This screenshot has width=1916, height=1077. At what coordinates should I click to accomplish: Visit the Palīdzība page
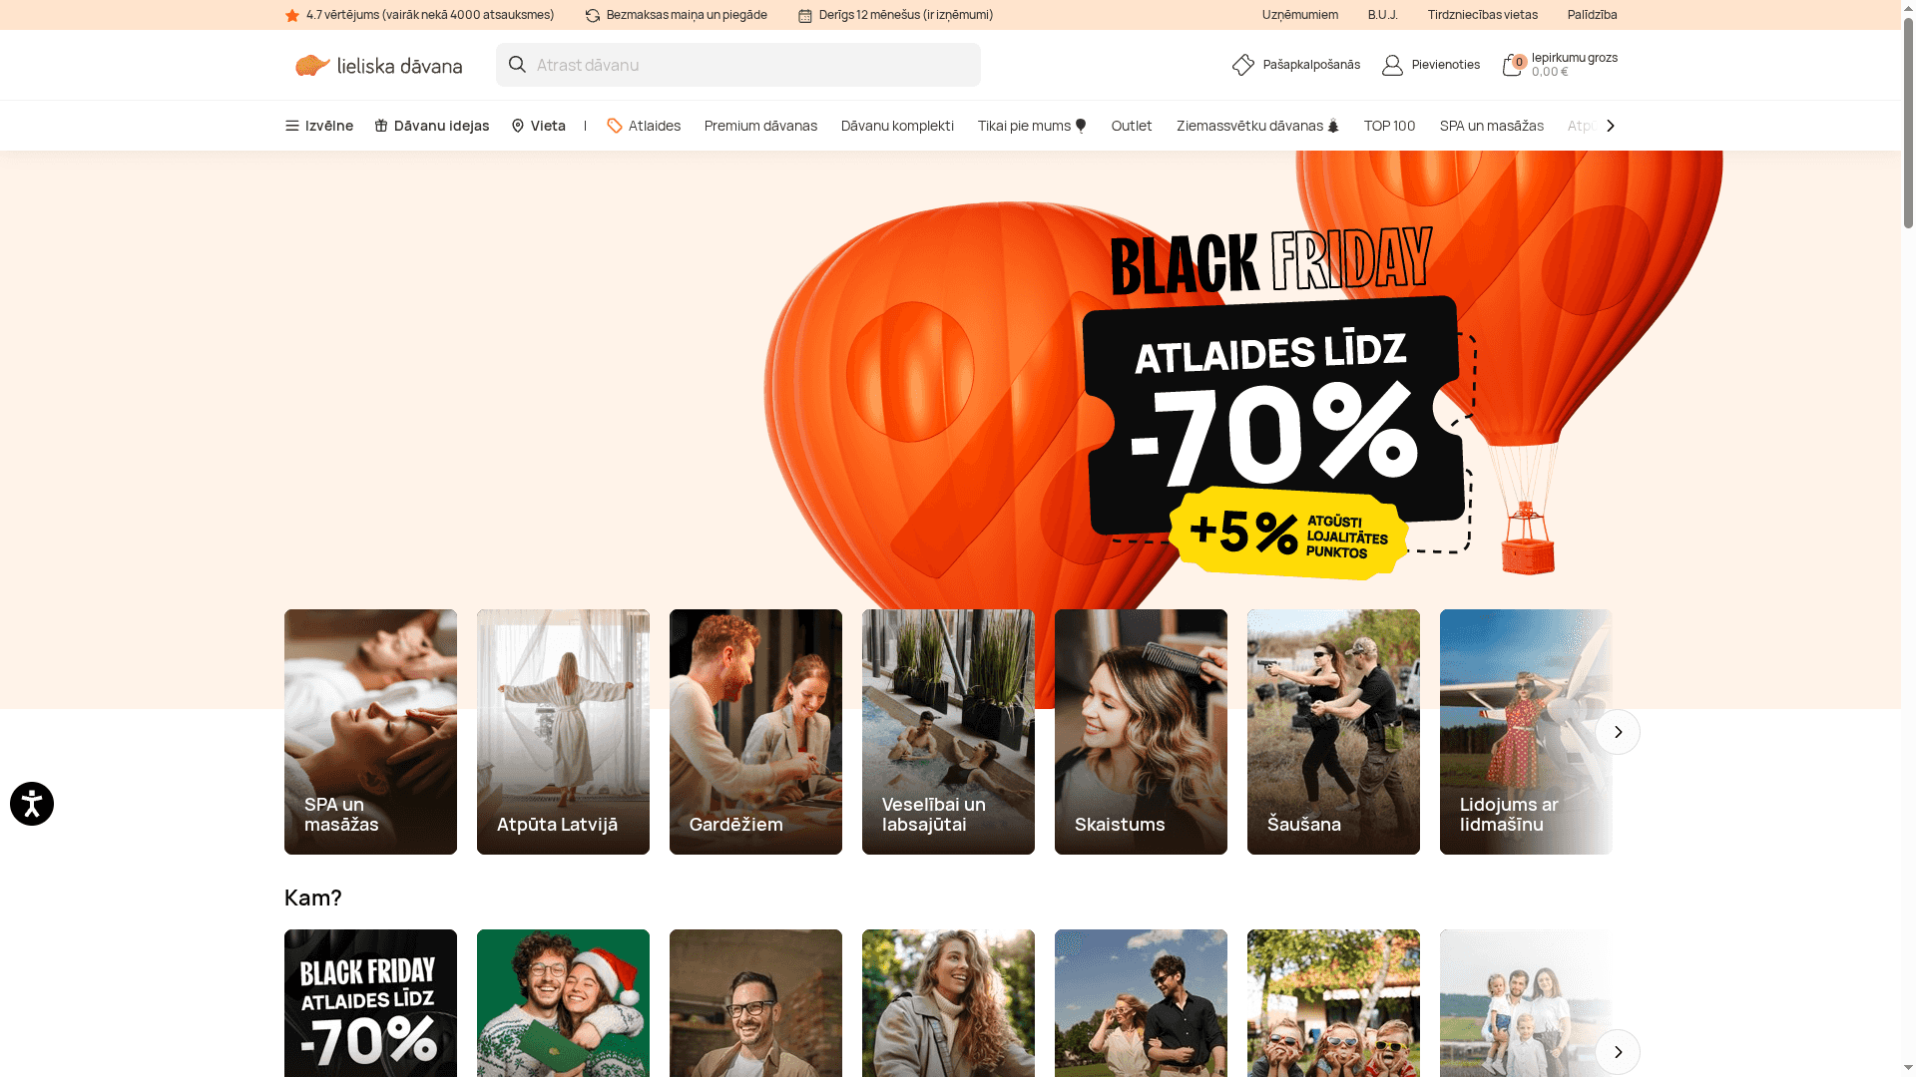coord(1591,15)
